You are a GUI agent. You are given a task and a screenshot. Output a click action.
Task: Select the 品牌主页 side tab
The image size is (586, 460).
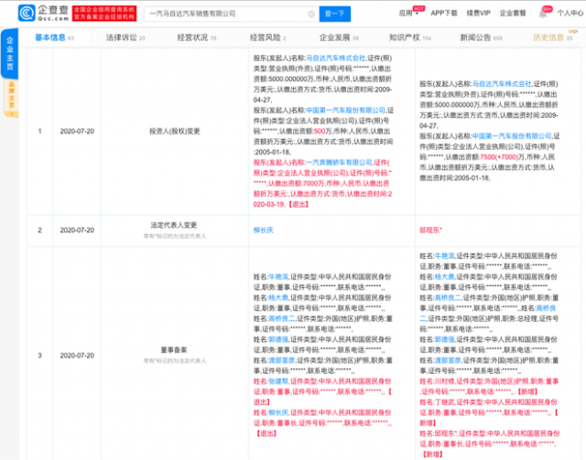pyautogui.click(x=11, y=98)
